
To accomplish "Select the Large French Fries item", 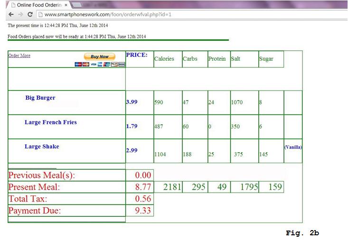I will coord(50,122).
